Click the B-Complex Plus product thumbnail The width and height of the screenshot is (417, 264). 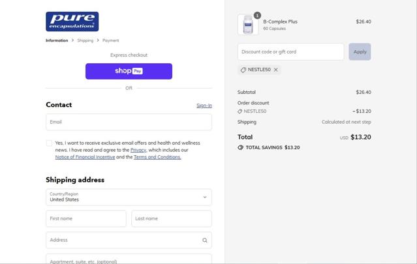click(x=248, y=24)
